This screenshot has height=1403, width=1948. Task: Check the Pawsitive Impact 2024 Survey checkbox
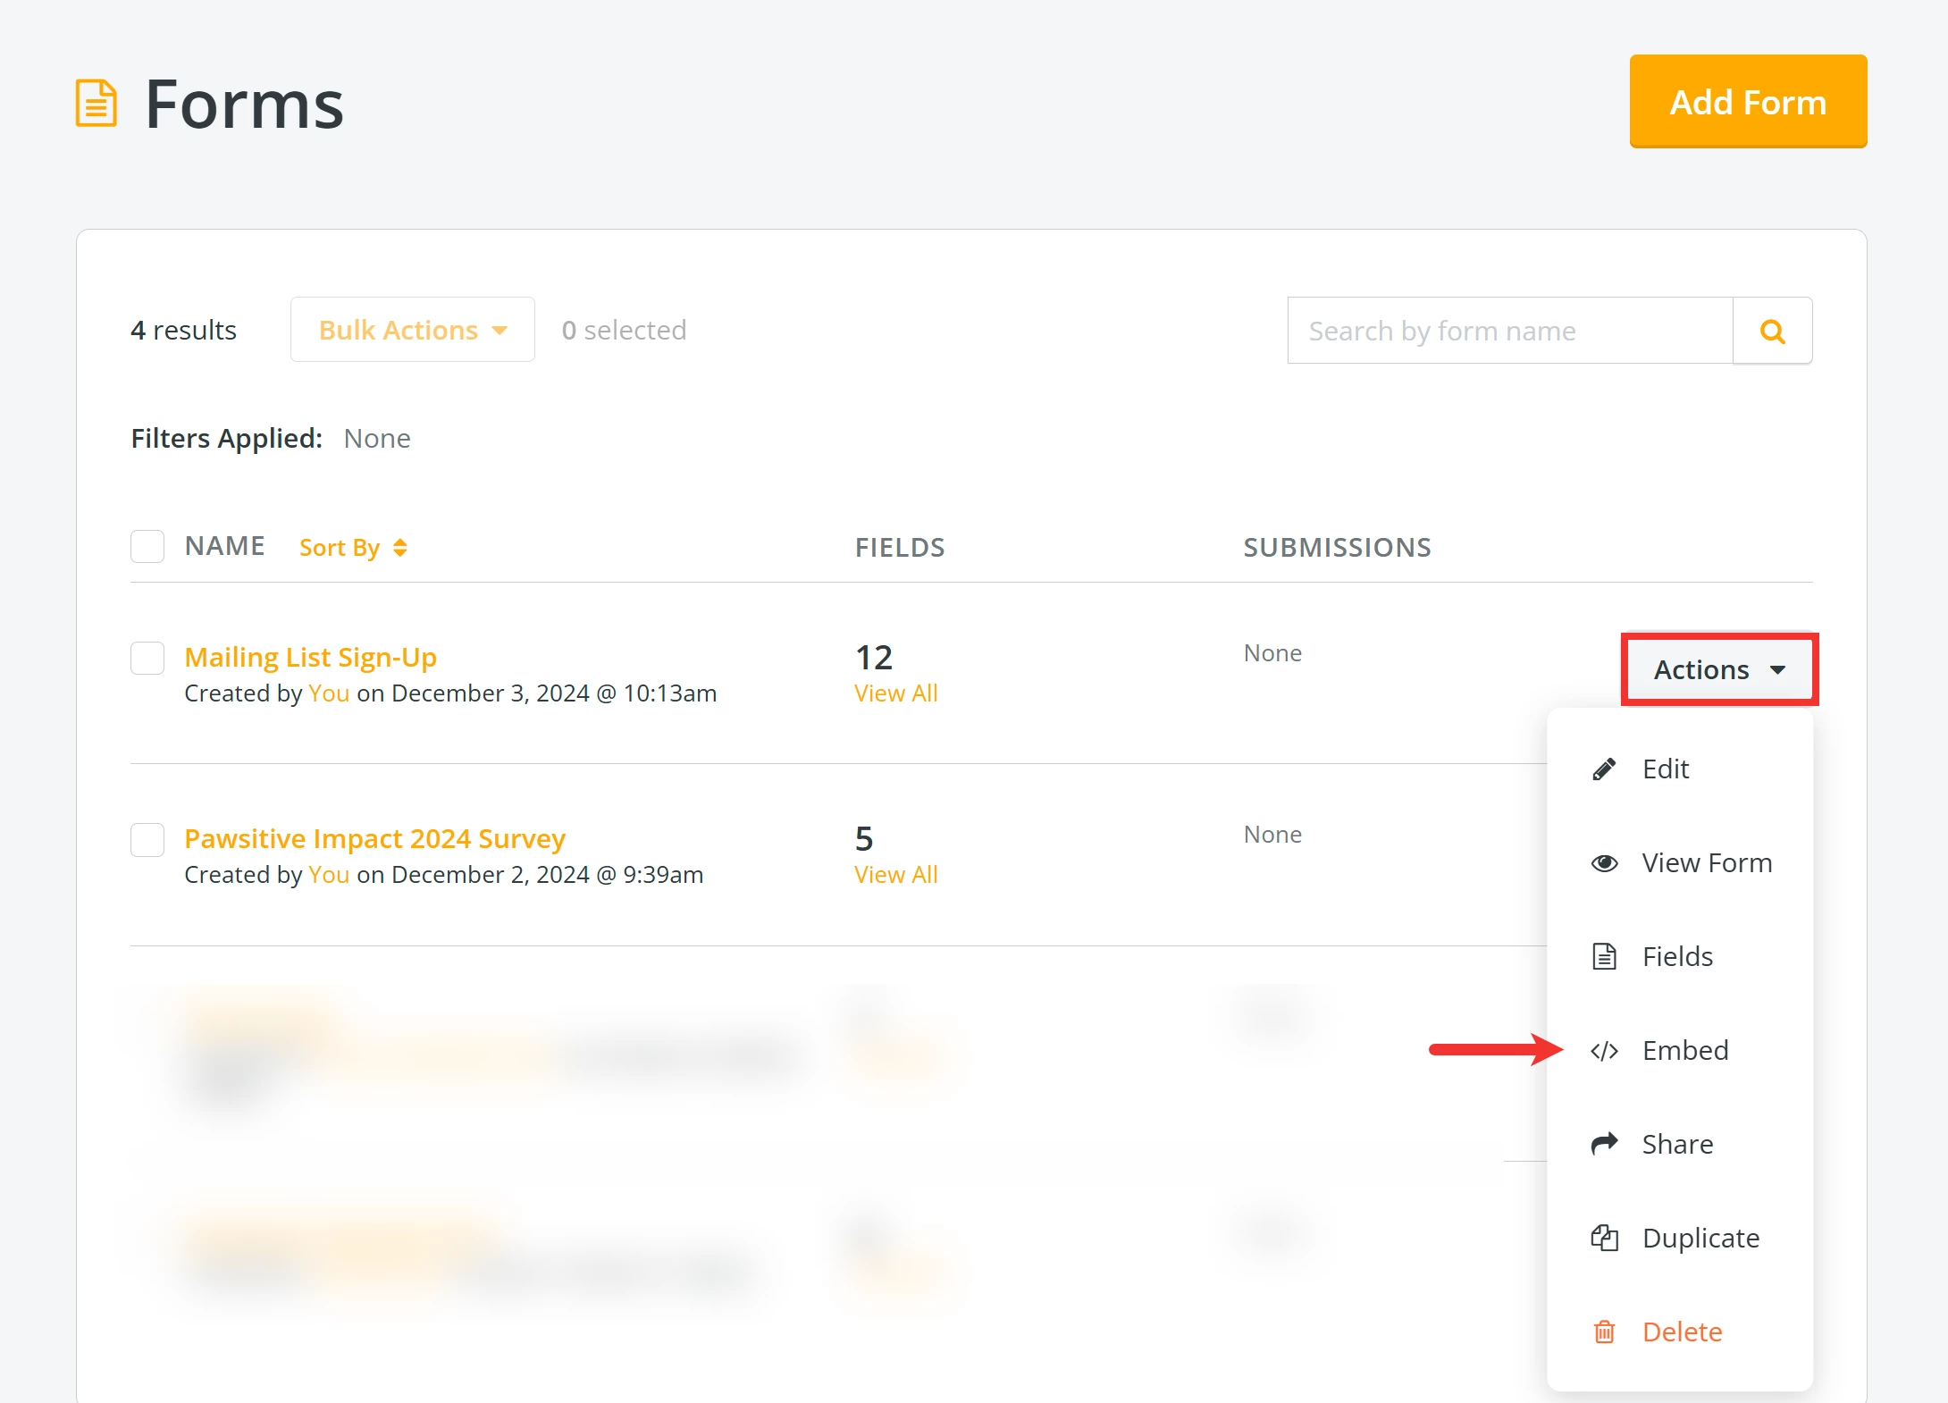(x=147, y=840)
